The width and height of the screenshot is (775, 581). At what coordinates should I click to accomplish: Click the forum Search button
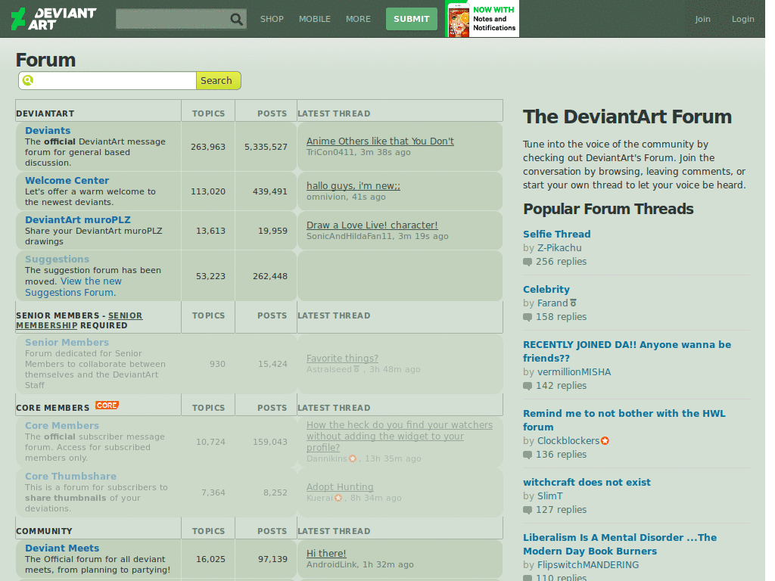point(219,80)
